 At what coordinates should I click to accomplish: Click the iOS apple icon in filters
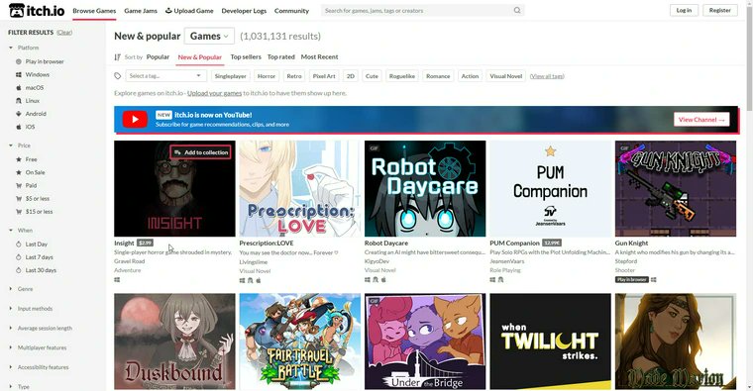click(19, 127)
